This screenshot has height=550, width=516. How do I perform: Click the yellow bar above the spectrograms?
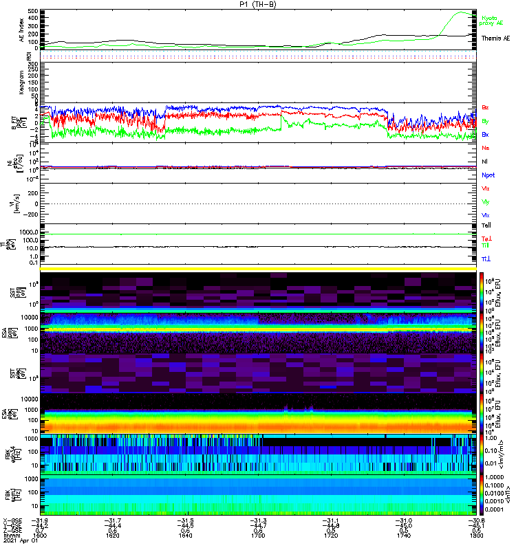tap(258, 269)
